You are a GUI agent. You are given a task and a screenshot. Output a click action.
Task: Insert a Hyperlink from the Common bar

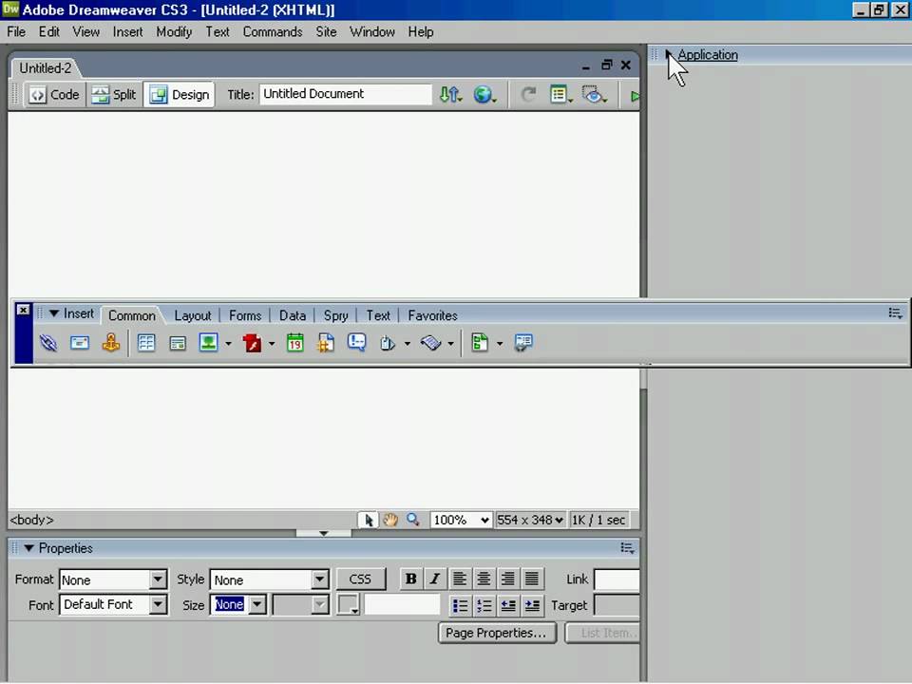click(x=48, y=343)
